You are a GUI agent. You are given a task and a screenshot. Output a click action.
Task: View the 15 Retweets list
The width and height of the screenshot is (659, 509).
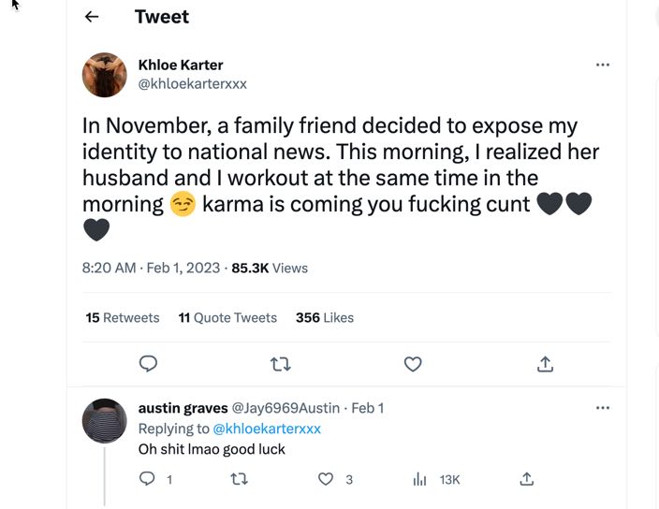[123, 318]
